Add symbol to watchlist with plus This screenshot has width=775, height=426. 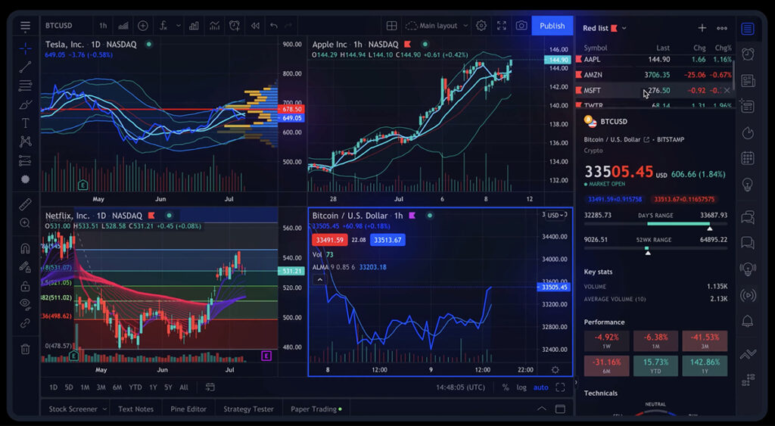pos(702,28)
